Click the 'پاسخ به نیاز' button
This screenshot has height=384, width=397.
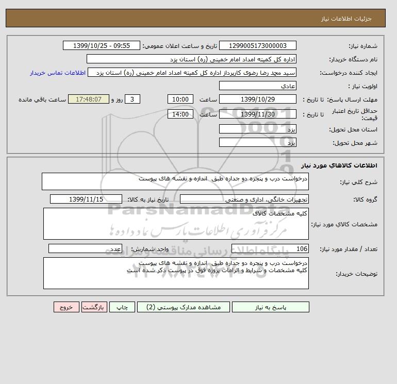270,307
